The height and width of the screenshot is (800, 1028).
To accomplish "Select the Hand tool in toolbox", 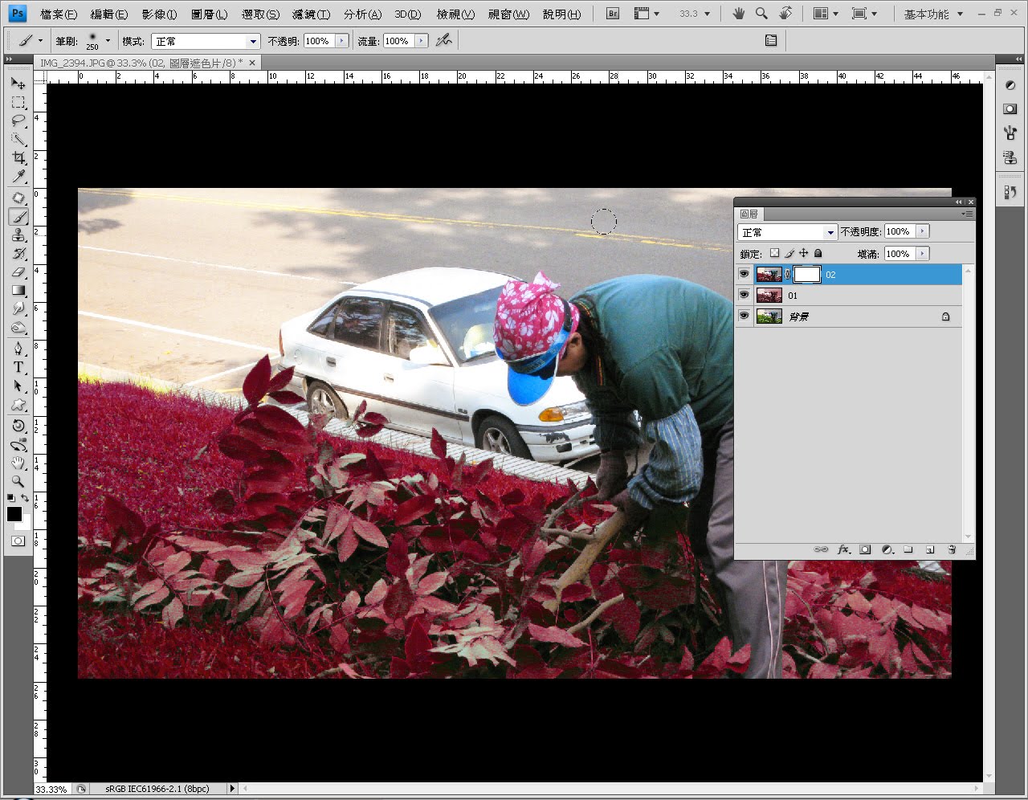I will [x=18, y=463].
